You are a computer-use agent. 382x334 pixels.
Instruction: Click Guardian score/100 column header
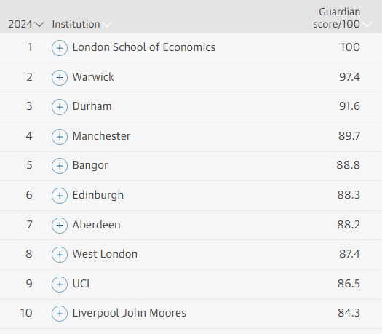[336, 18]
